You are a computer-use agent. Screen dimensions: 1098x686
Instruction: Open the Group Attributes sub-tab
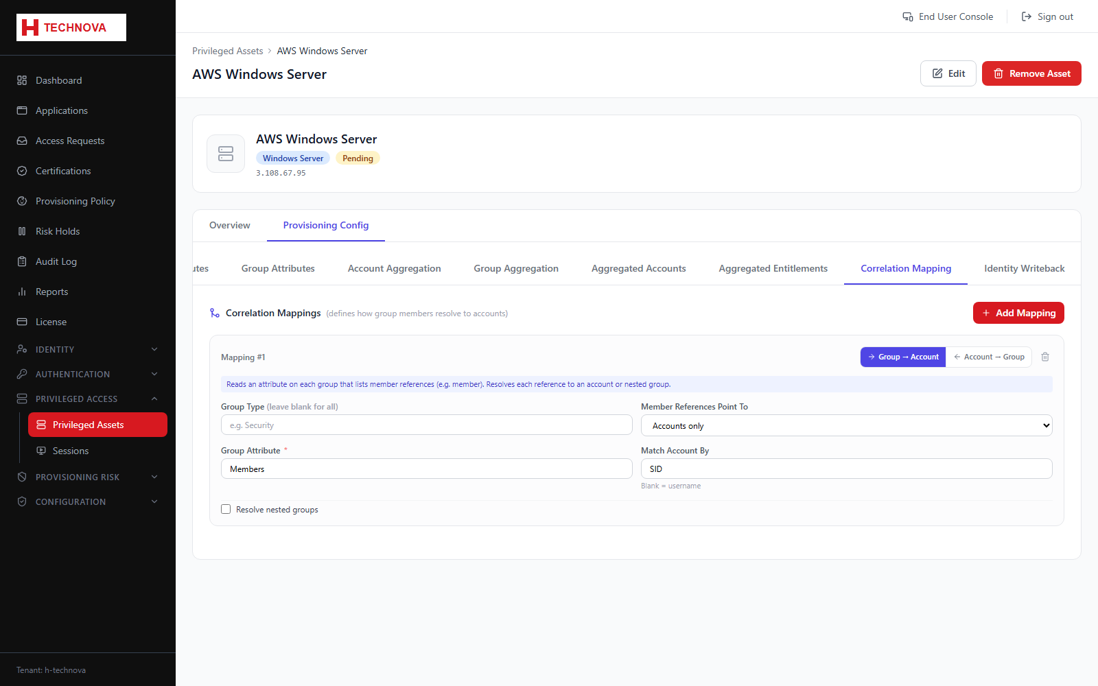tap(278, 268)
